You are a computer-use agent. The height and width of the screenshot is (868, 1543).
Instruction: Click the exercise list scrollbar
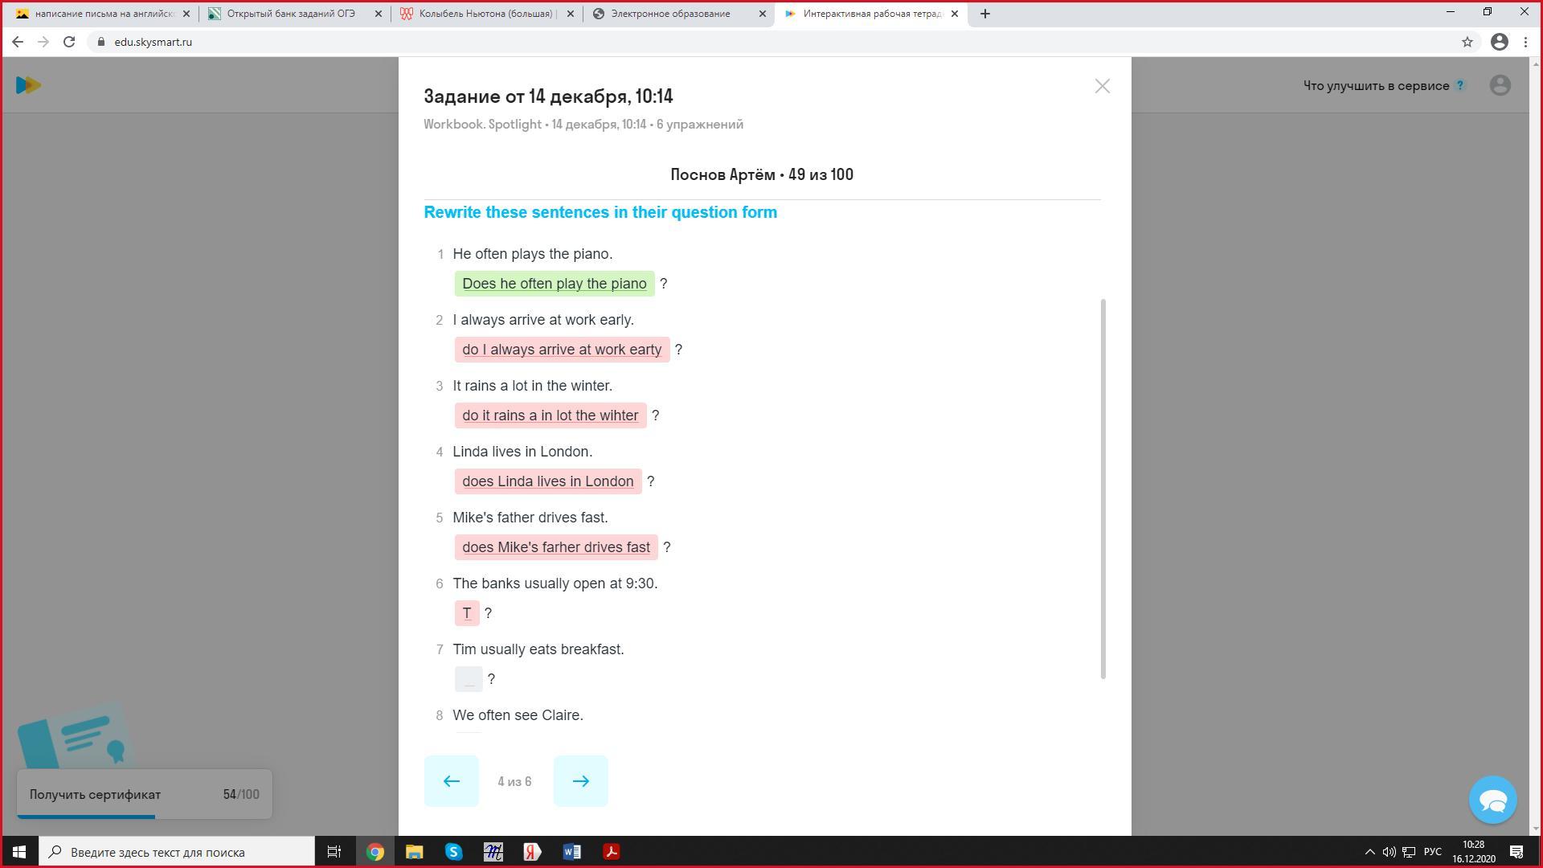(x=1103, y=488)
